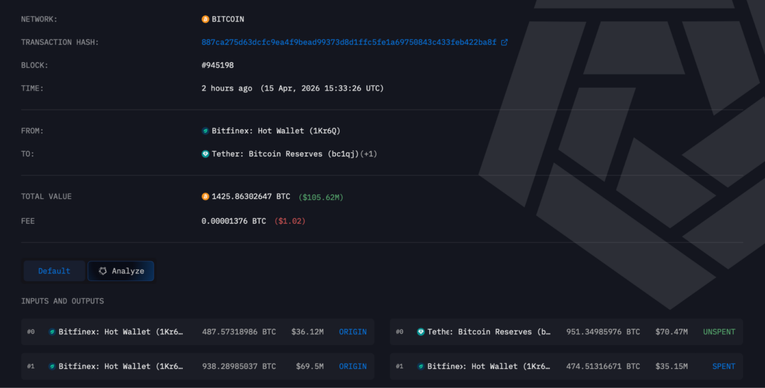Open block #945198 details

coord(219,65)
